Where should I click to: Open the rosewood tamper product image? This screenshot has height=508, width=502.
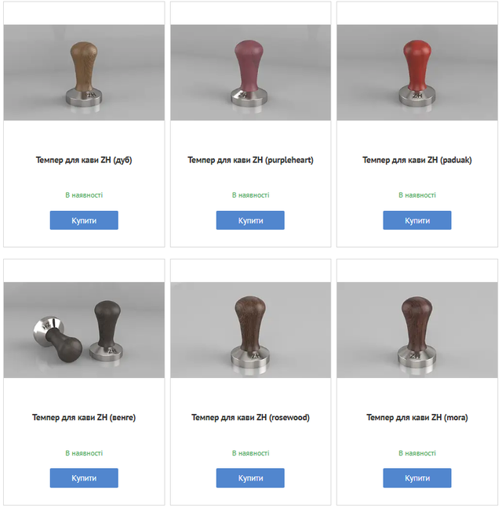pos(250,330)
